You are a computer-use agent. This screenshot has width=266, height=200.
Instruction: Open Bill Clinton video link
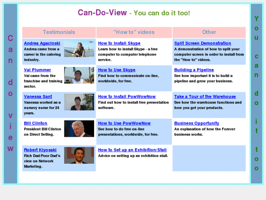pyautogui.click(x=35, y=123)
